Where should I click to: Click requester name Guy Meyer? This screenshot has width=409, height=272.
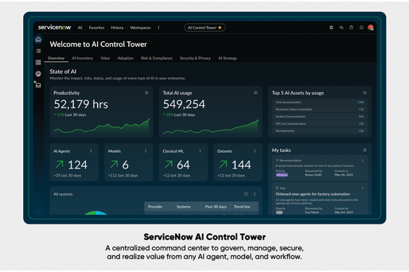[x=312, y=212]
